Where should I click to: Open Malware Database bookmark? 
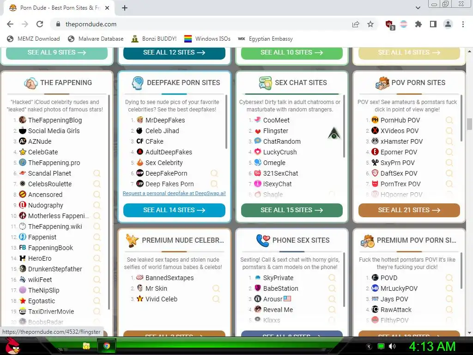[x=96, y=39]
